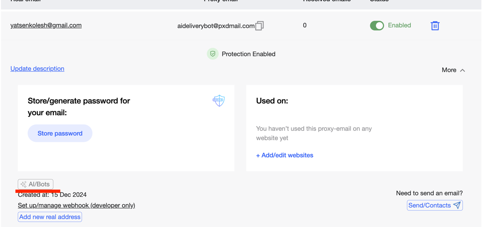Screen dimensions: 492x227
Task: Click the received emails count 0
Action: coord(305,25)
